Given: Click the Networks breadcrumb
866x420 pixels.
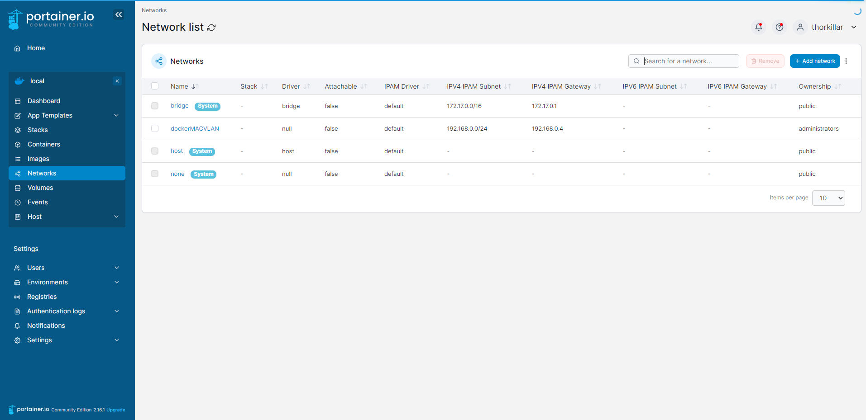Looking at the screenshot, I should pos(154,10).
